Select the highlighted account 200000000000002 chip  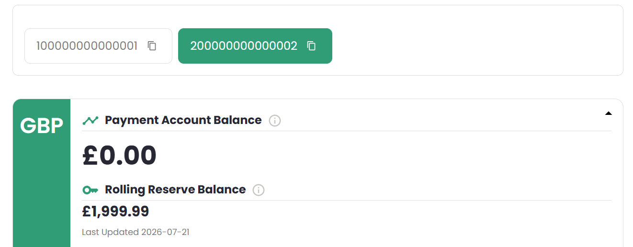[255, 46]
